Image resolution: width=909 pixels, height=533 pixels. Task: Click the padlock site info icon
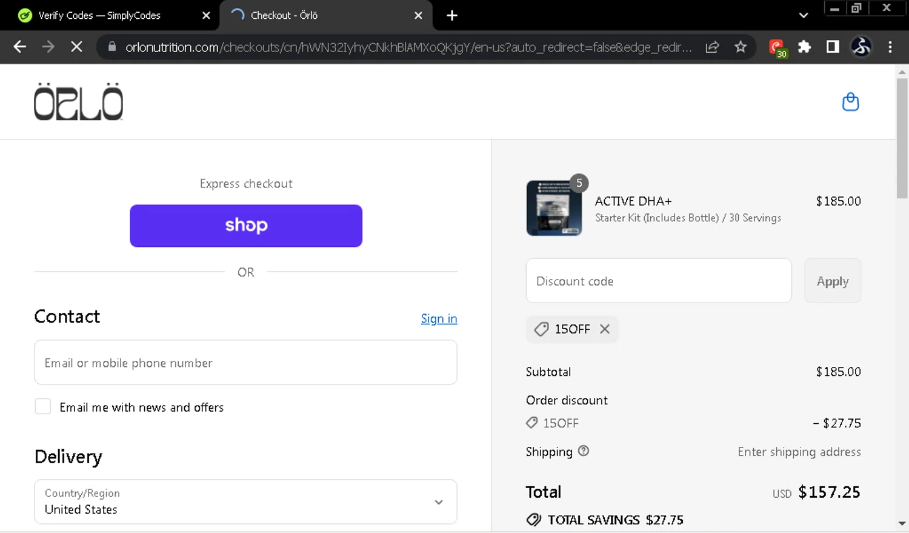tap(112, 47)
